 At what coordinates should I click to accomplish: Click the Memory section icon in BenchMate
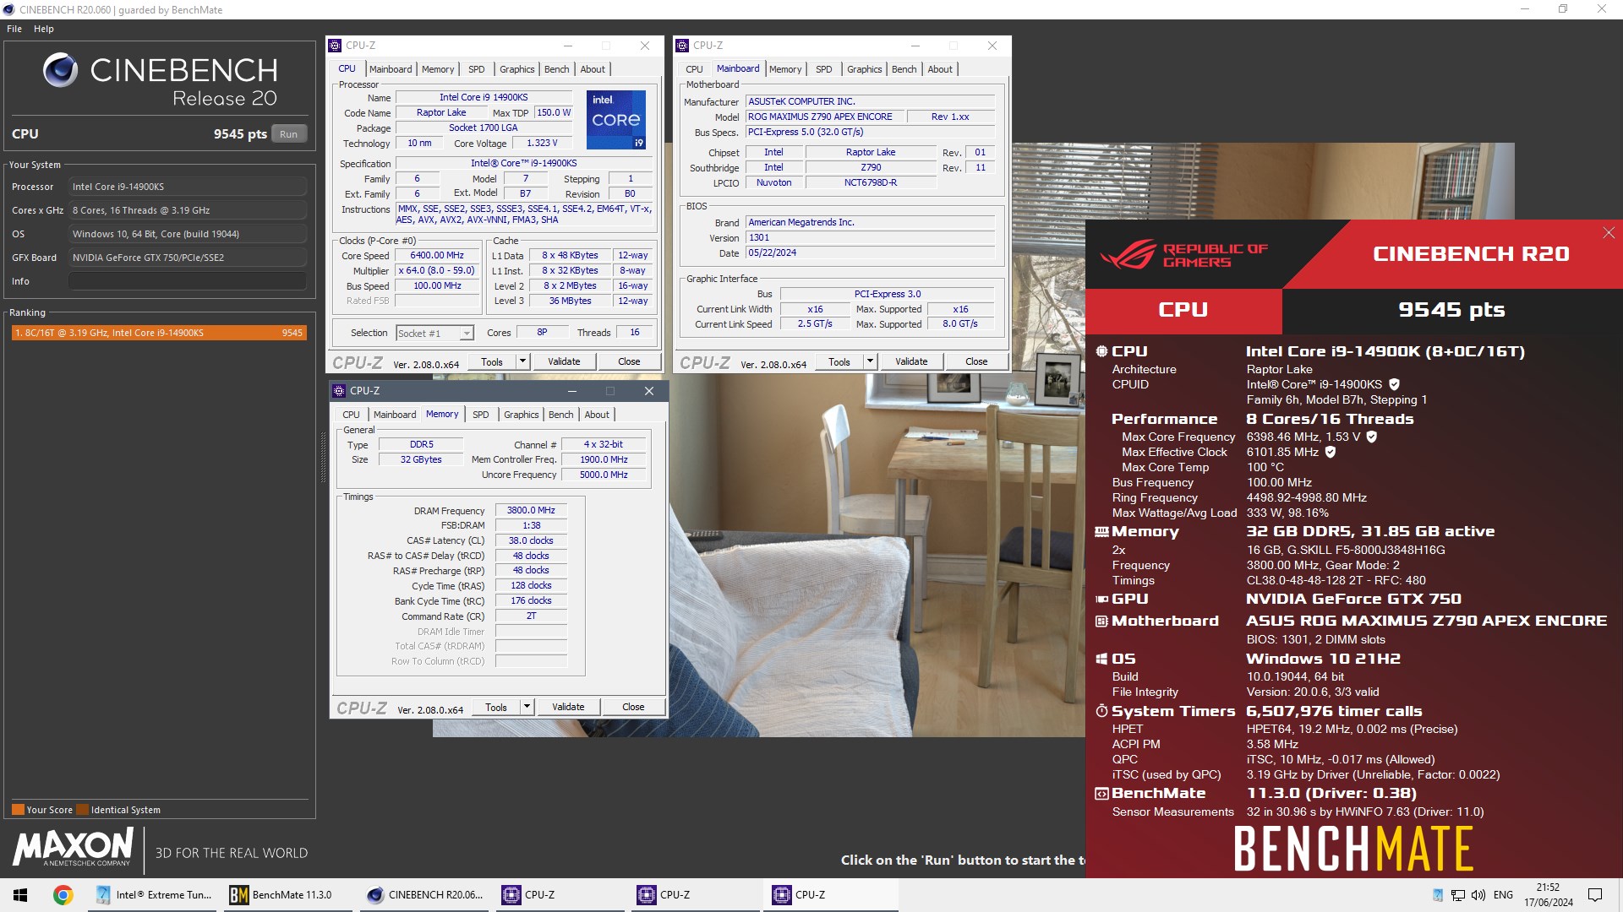(1101, 532)
